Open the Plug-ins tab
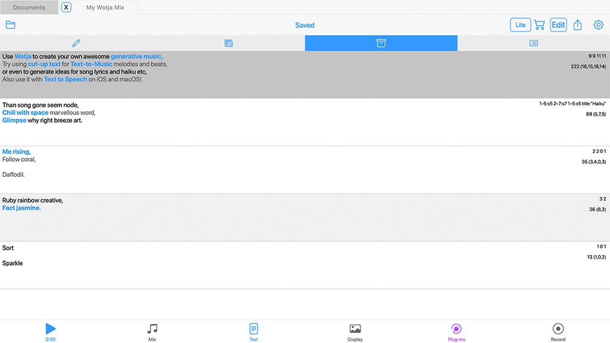Viewport: 610px width, 343px height. [456, 332]
